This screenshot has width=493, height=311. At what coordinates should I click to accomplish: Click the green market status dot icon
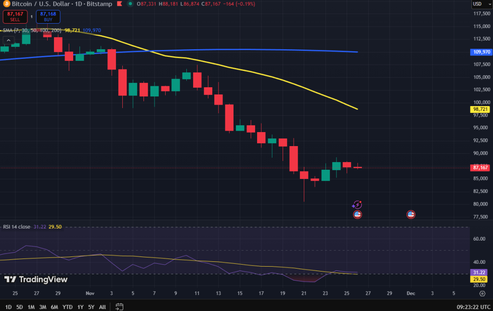tap(130, 4)
